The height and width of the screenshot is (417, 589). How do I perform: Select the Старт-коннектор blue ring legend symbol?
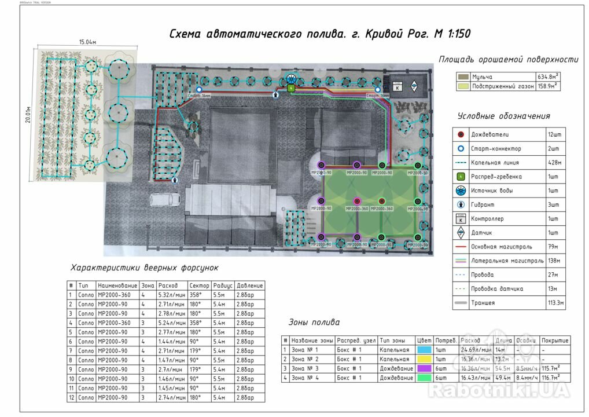pos(461,148)
